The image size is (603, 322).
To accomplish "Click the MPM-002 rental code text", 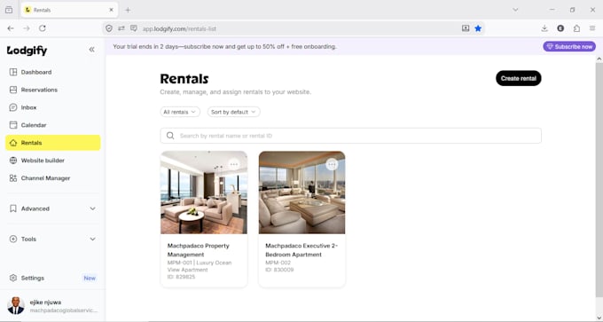I will click(x=278, y=263).
